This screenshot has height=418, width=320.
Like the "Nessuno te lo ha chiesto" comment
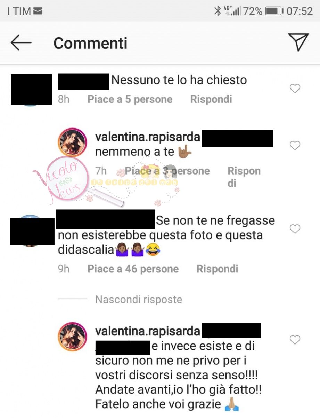click(x=295, y=89)
